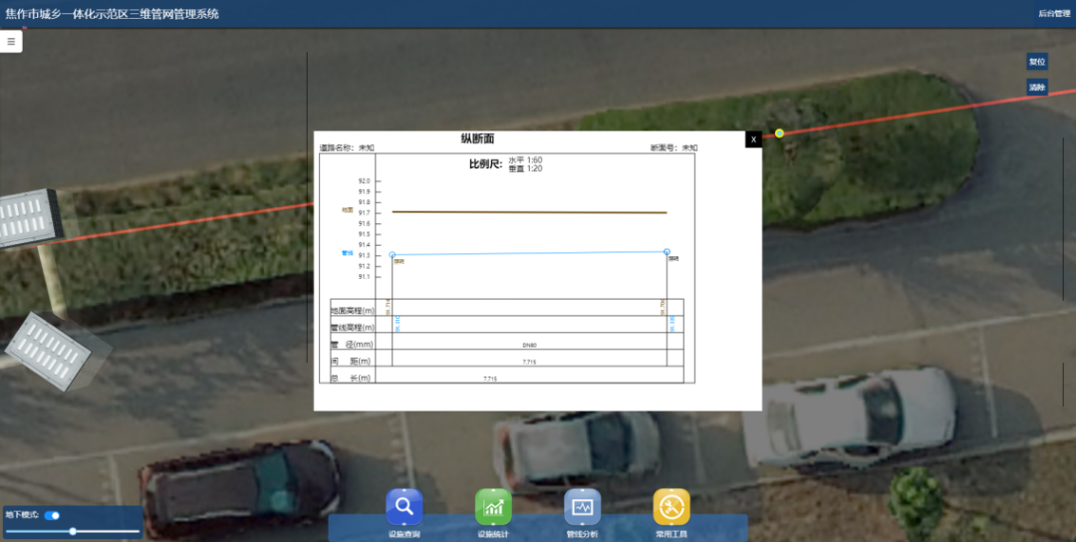
Task: Click the right pipe node circle in chart
Action: click(667, 252)
